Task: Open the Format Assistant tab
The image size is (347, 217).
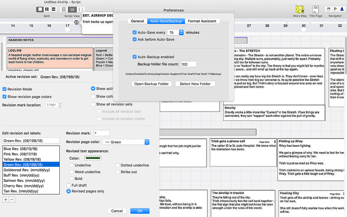Action: click(x=202, y=21)
